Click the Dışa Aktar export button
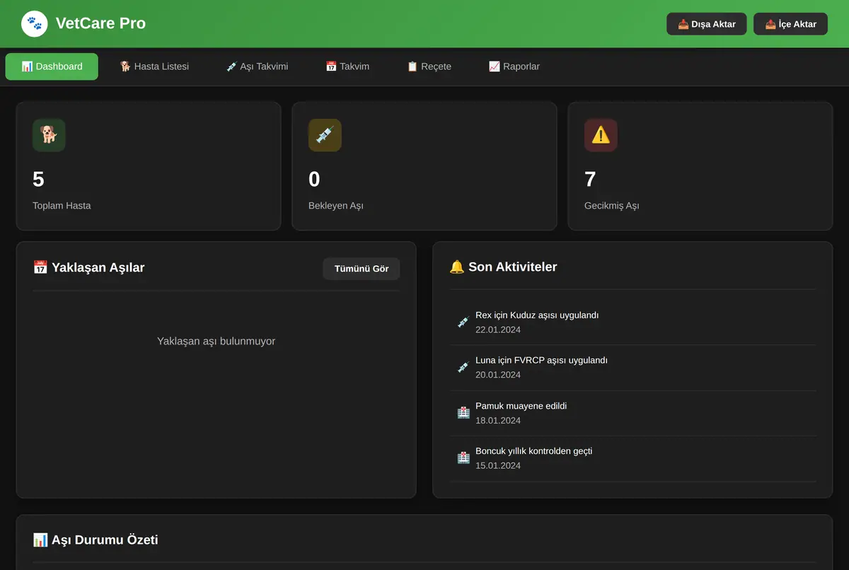The image size is (849, 570). (706, 24)
